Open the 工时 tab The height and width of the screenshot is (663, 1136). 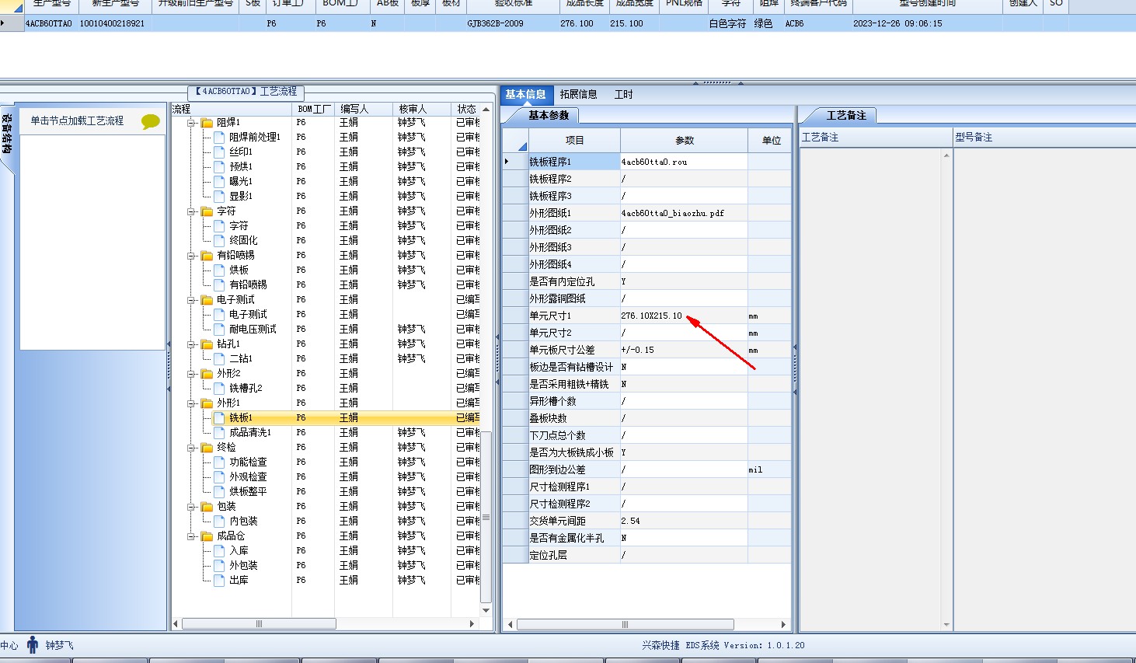tap(624, 95)
